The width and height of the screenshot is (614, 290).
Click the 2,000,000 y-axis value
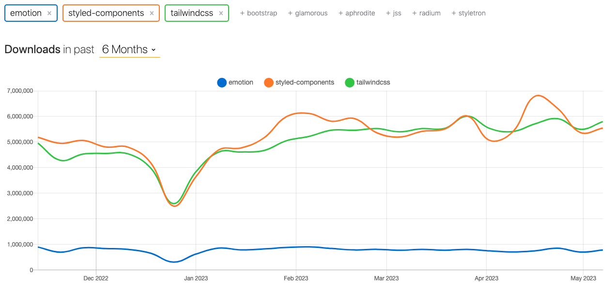20,219
